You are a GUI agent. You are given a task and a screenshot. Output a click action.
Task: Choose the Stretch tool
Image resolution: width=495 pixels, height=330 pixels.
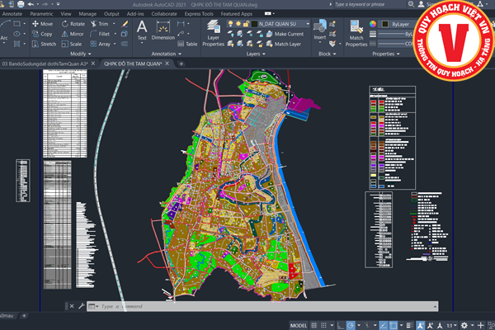pos(43,44)
